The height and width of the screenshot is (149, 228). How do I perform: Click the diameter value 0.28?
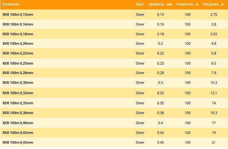click(x=160, y=73)
